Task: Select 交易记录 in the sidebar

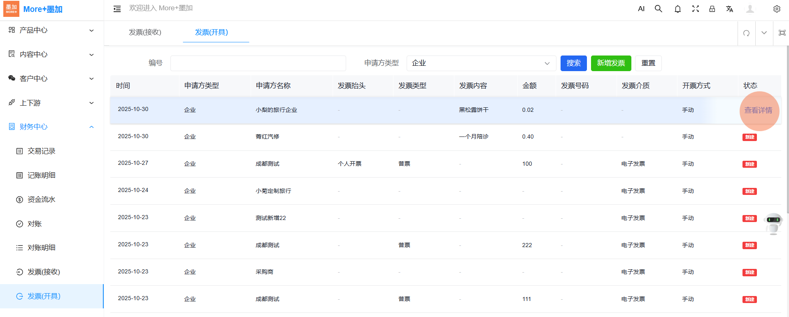Action: [41, 151]
